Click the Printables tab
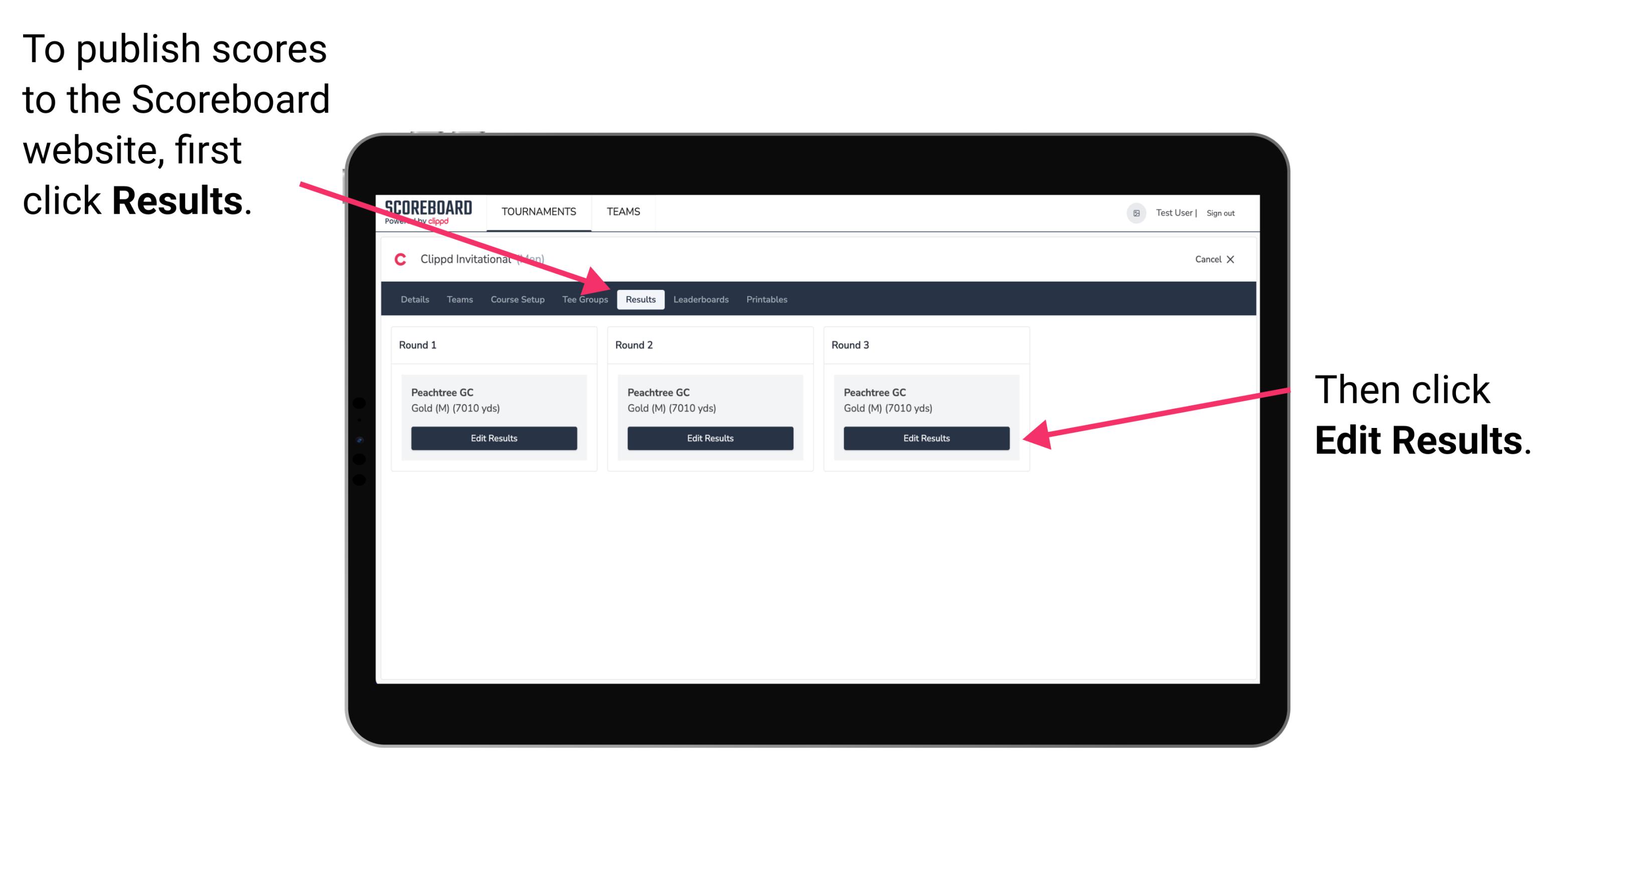The width and height of the screenshot is (1633, 879). tap(765, 299)
